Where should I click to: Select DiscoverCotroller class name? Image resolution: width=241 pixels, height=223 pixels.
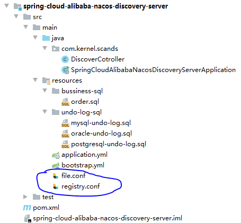coord(97,59)
